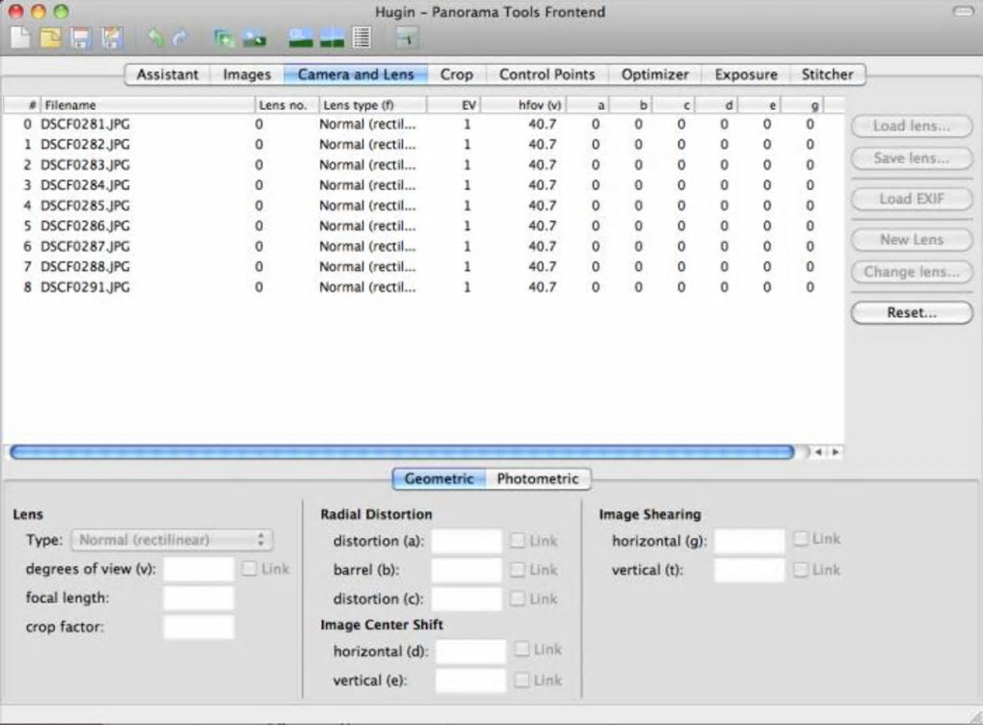This screenshot has width=983, height=725.
Task: Toggle Link checkbox for horizontal (g) shearing
Action: 801,539
